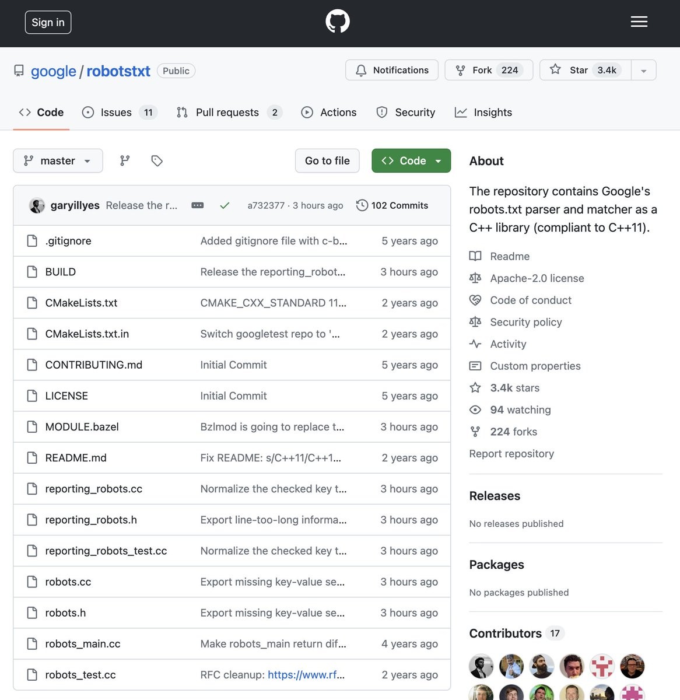Click the Sign in button
680x700 pixels.
48,22
